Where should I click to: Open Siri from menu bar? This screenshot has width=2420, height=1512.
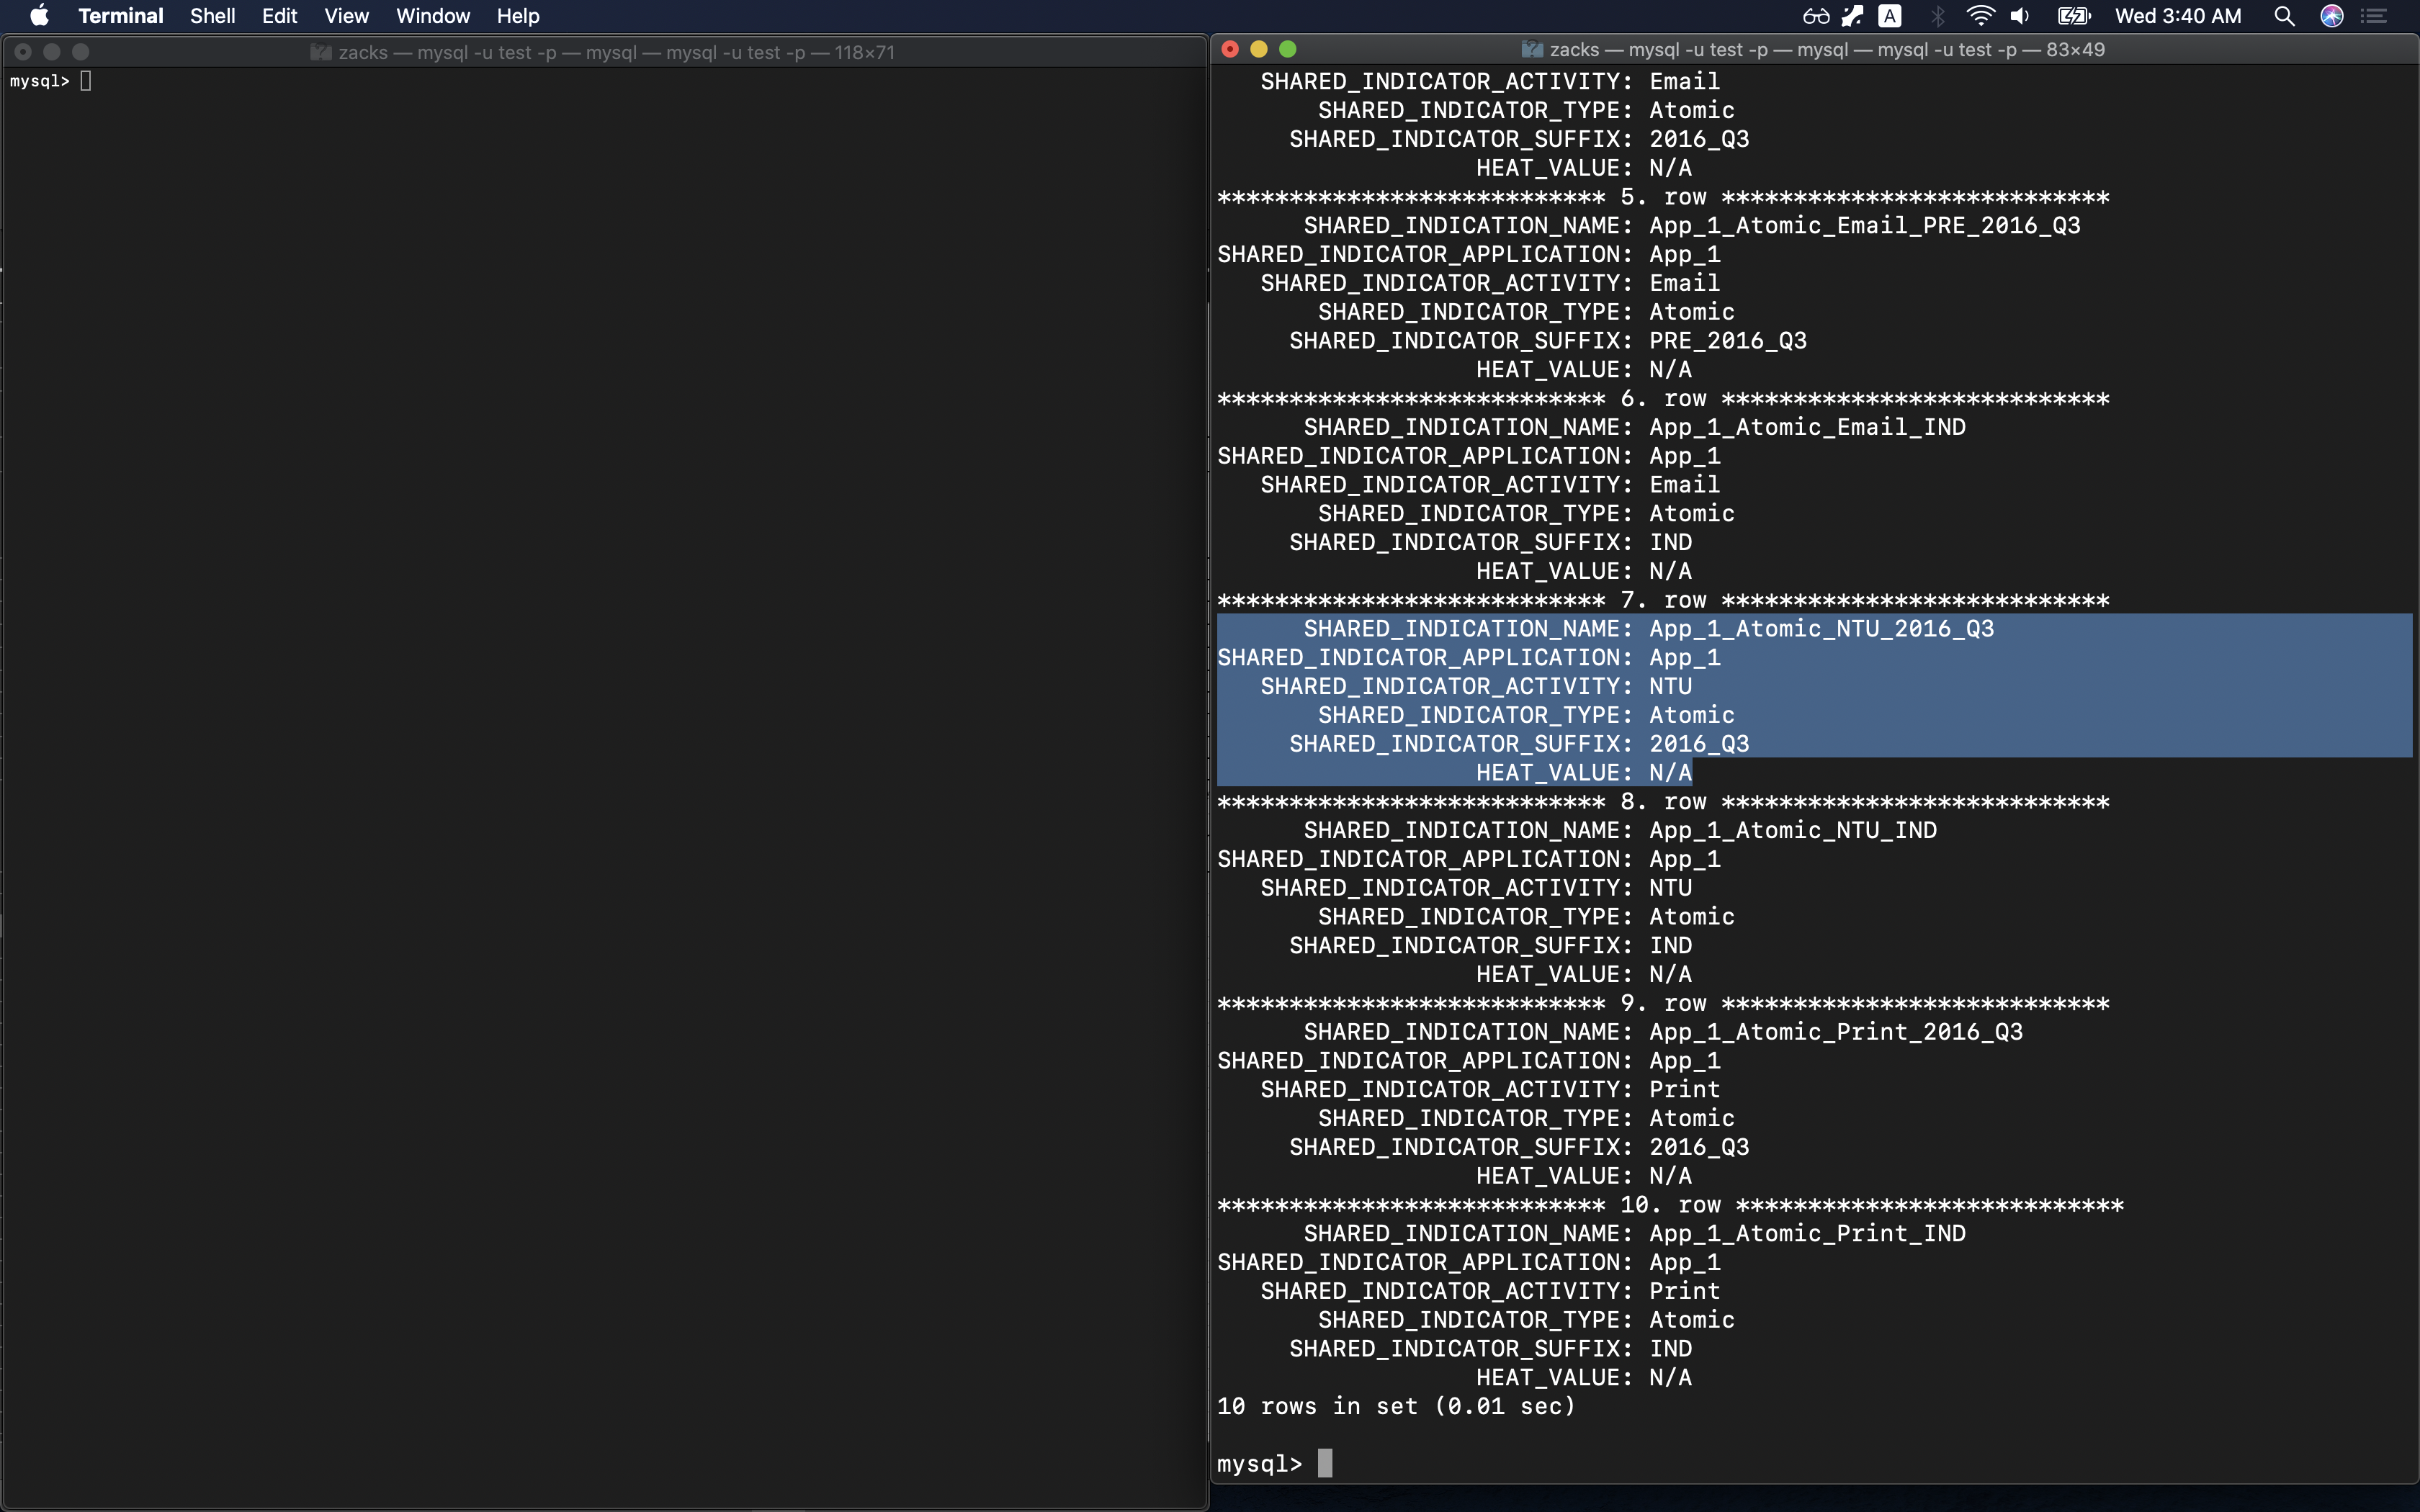2332,16
